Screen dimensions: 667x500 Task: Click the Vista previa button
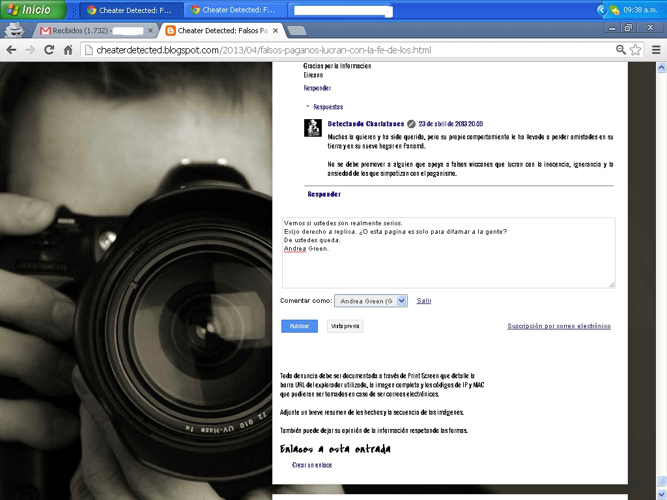tap(345, 326)
